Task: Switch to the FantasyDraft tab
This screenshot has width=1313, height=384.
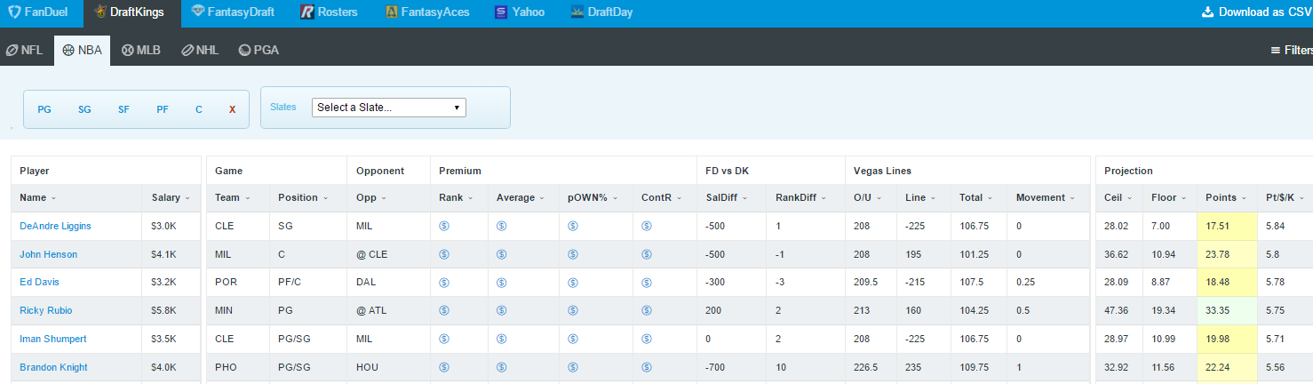Action: pyautogui.click(x=233, y=12)
